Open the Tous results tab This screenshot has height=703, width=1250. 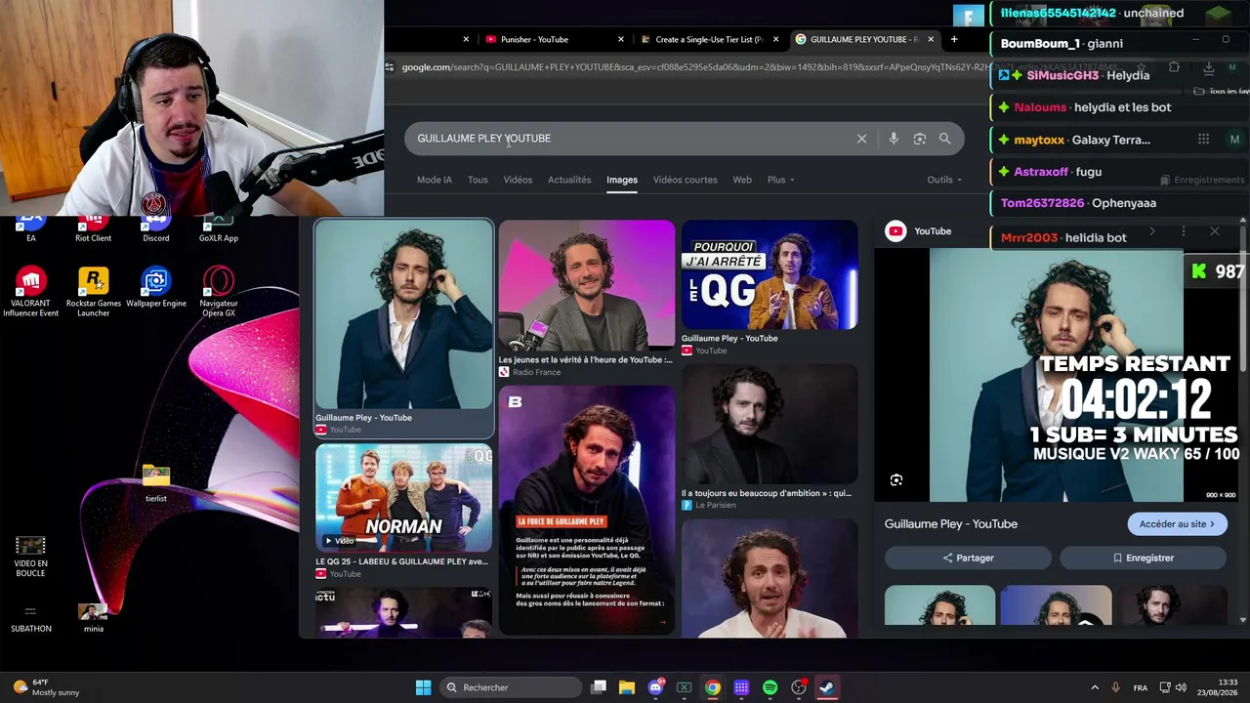(x=478, y=180)
